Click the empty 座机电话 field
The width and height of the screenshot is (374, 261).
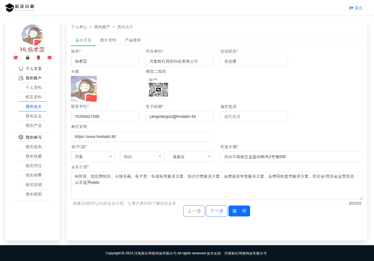click(x=254, y=117)
